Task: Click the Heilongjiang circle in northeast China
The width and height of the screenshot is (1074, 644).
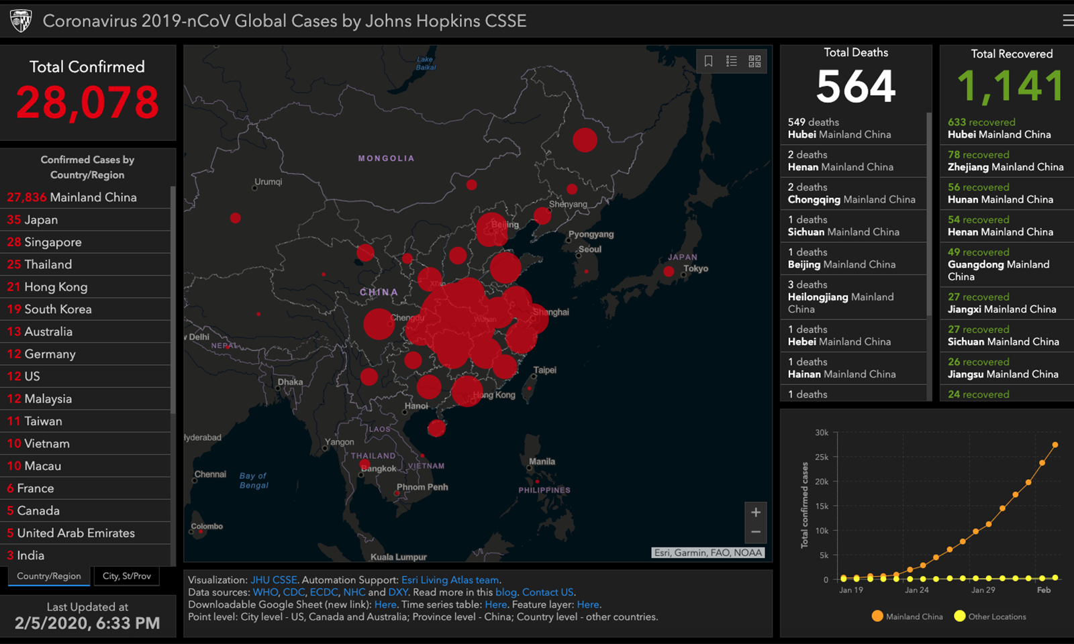Action: click(585, 140)
